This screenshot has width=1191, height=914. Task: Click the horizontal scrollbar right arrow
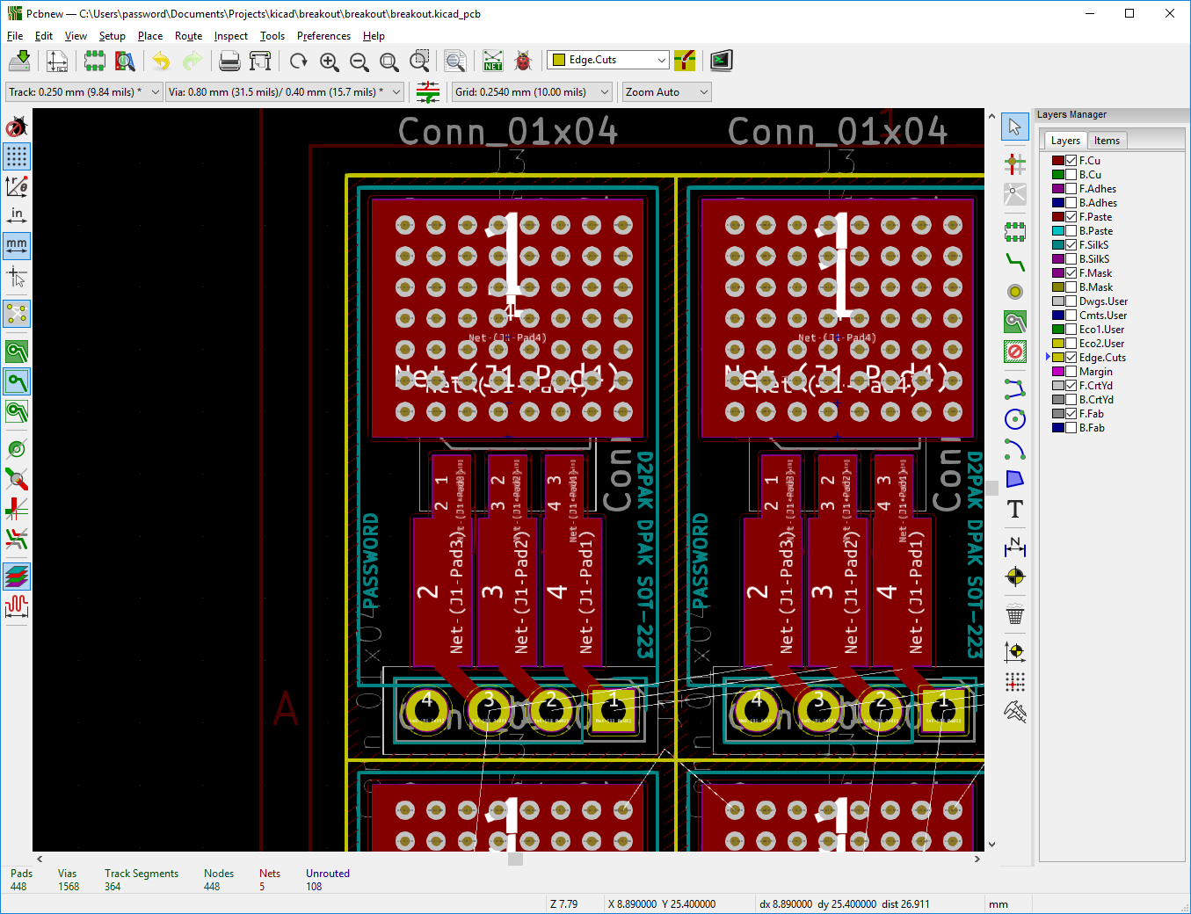(977, 859)
